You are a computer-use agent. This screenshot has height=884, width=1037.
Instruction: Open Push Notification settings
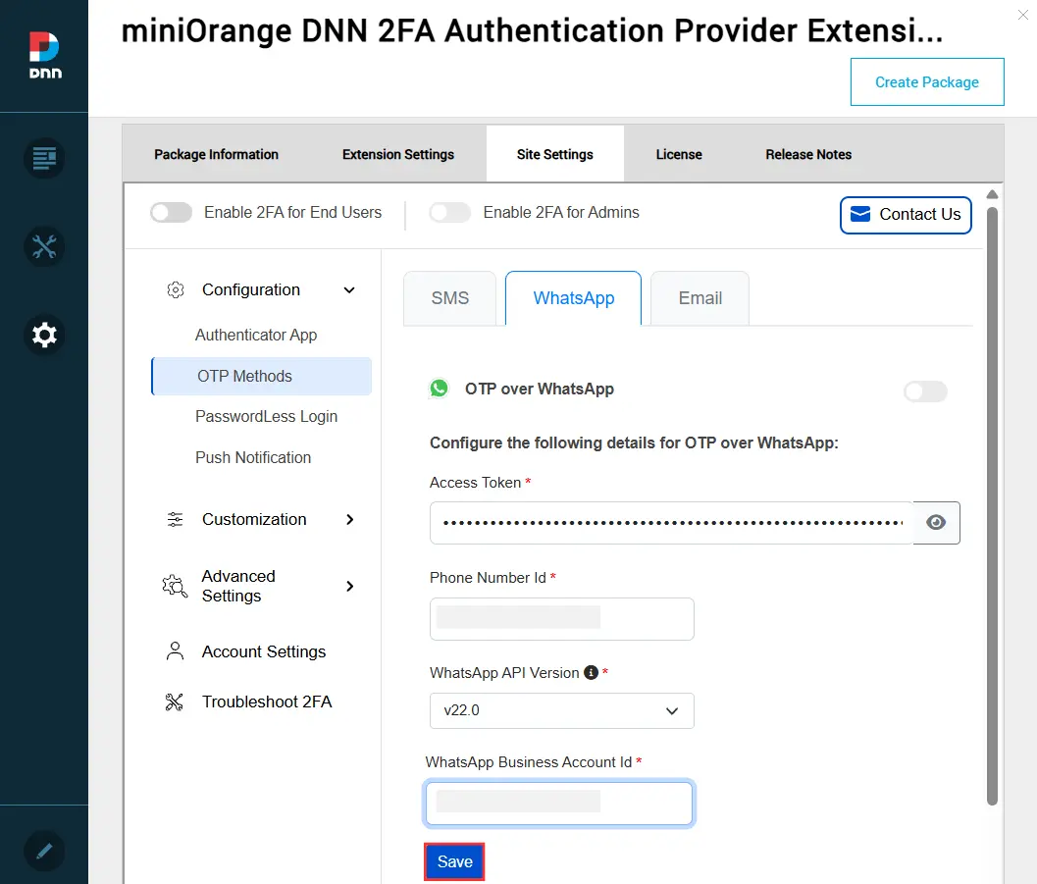click(x=253, y=457)
